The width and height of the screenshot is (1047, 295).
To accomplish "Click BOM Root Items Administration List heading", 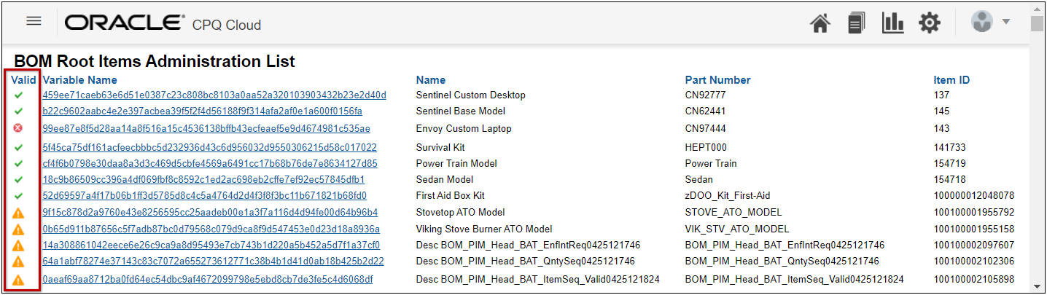I will [155, 61].
